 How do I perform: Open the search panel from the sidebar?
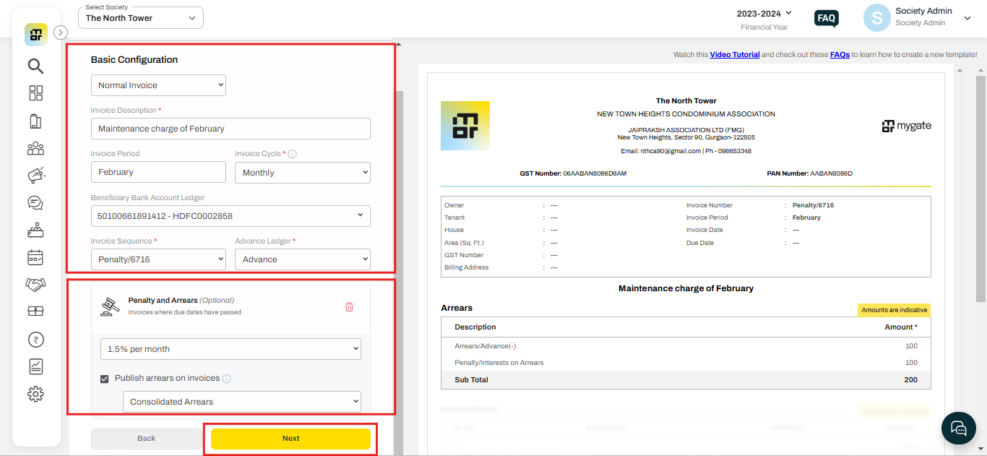pyautogui.click(x=35, y=66)
